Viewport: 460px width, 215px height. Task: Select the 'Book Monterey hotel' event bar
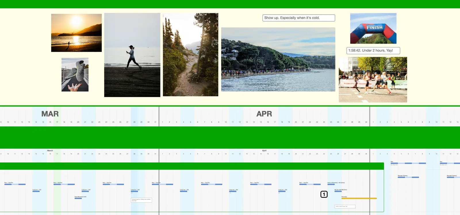point(78,198)
